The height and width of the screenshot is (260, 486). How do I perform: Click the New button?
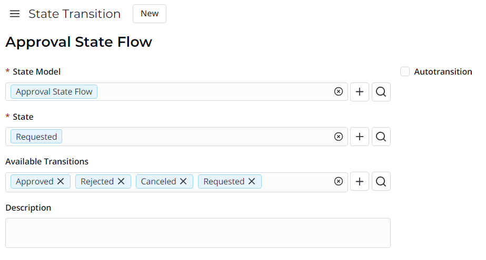tap(150, 14)
